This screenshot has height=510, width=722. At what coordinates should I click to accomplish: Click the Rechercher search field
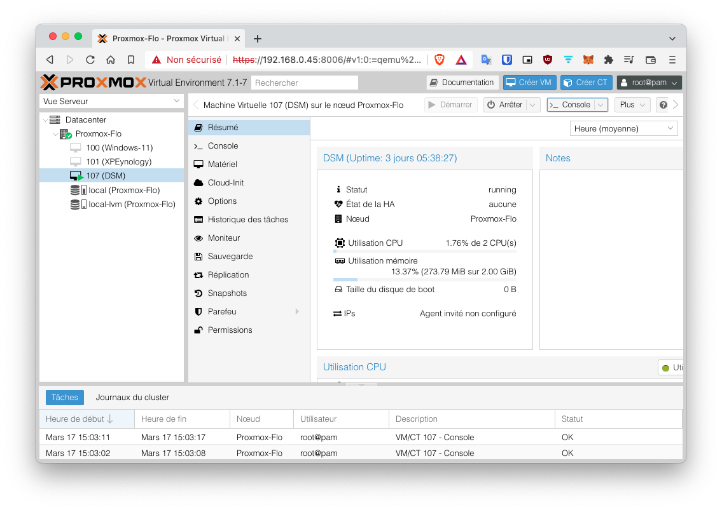[x=305, y=83]
